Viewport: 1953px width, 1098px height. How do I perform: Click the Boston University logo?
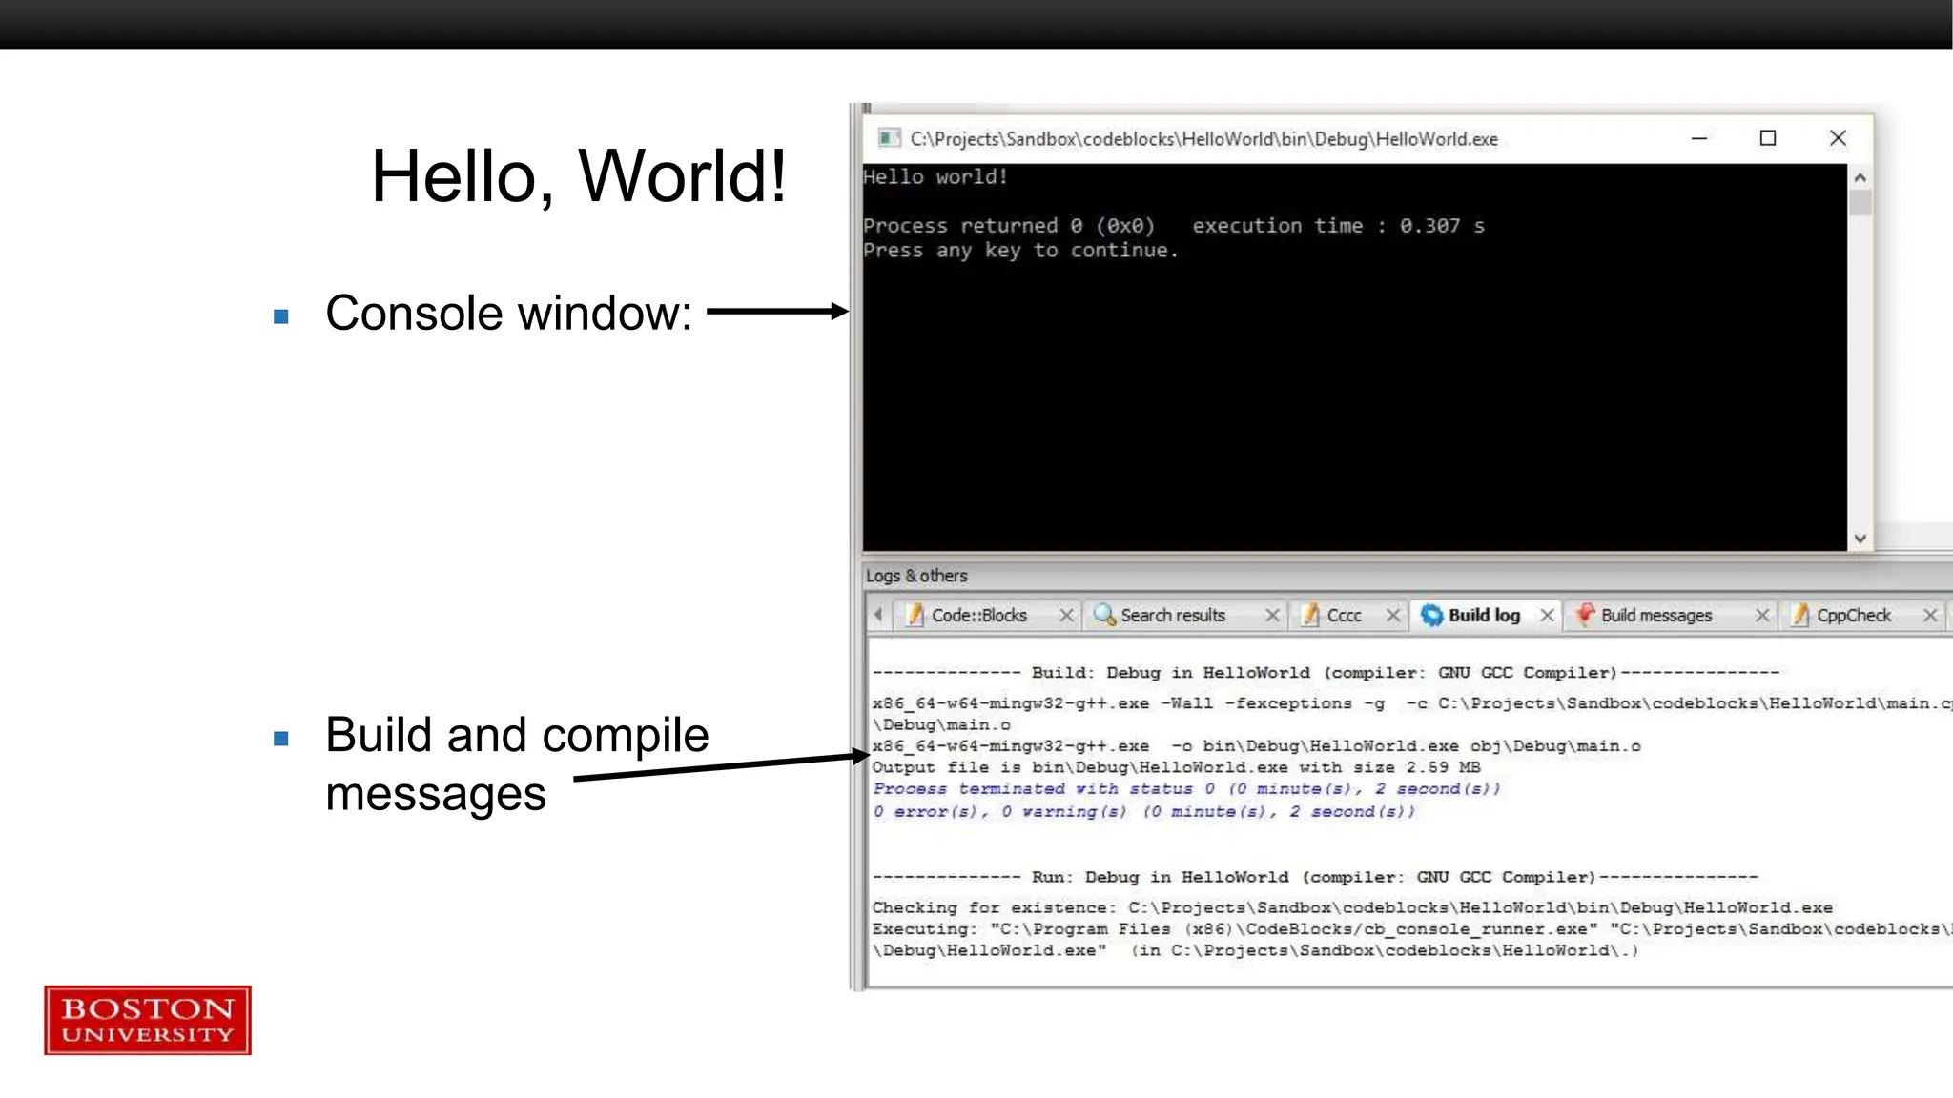[x=148, y=1020]
